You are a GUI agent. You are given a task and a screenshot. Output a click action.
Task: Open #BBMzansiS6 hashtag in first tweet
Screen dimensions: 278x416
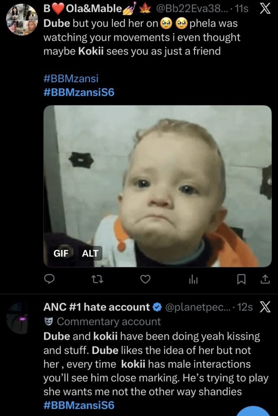78,92
